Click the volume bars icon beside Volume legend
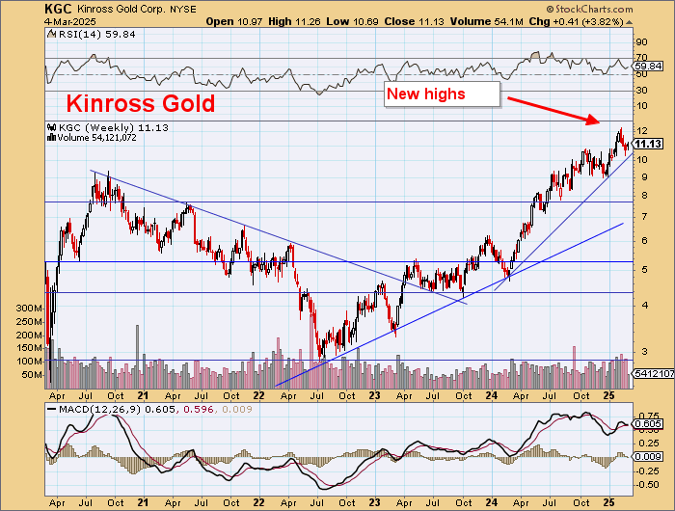The width and height of the screenshot is (675, 511). [x=51, y=138]
